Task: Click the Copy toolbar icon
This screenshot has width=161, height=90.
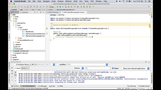Action: tap(28, 7)
